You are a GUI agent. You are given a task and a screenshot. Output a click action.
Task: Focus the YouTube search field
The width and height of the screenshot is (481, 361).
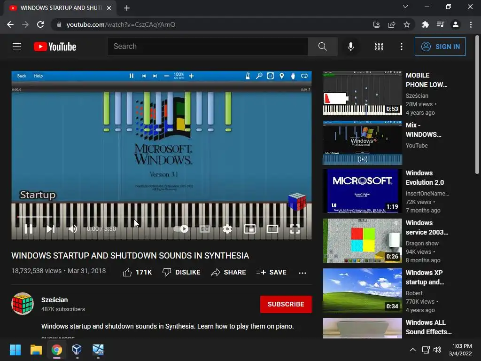click(208, 47)
